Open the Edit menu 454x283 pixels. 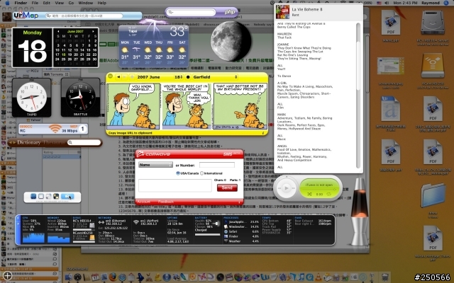click(47, 3)
